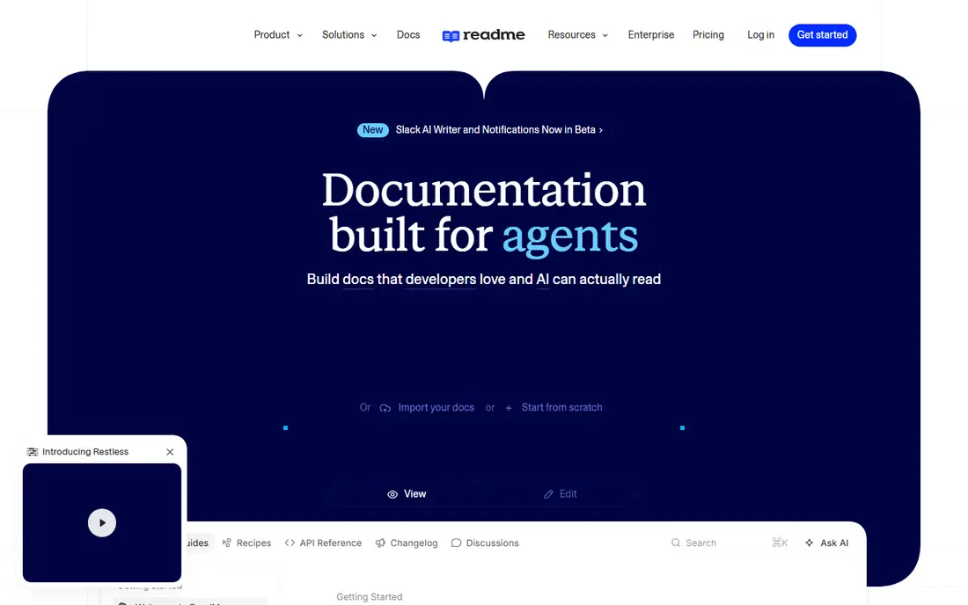The image size is (968, 605).
Task: Click the API Reference code brackets icon
Action: click(290, 543)
